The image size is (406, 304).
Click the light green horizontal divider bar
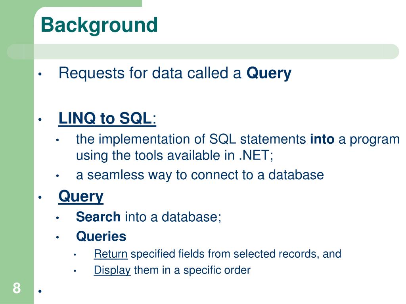[203, 51]
